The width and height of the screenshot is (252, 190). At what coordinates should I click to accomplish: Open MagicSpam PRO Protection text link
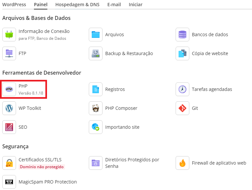tap(48, 182)
